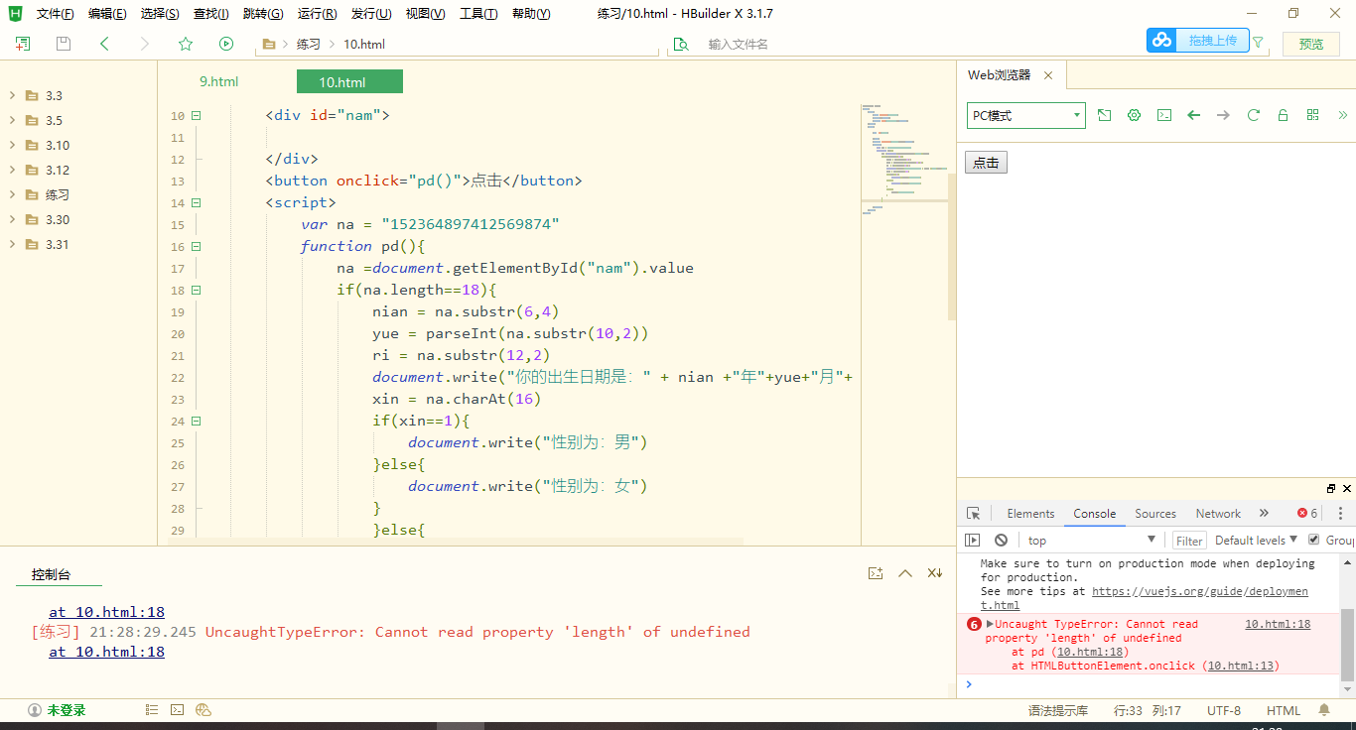Open the Web browser settings gear
The height and width of the screenshot is (730, 1356).
(1134, 115)
